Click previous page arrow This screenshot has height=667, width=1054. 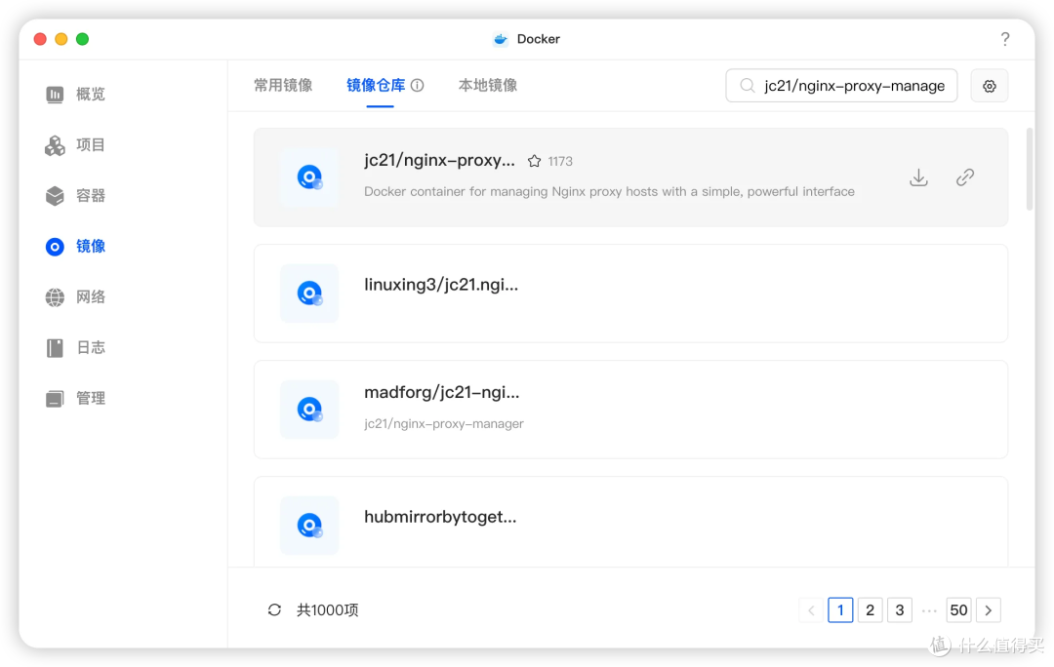point(811,609)
